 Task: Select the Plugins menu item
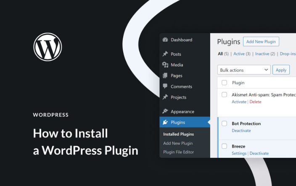pos(185,122)
